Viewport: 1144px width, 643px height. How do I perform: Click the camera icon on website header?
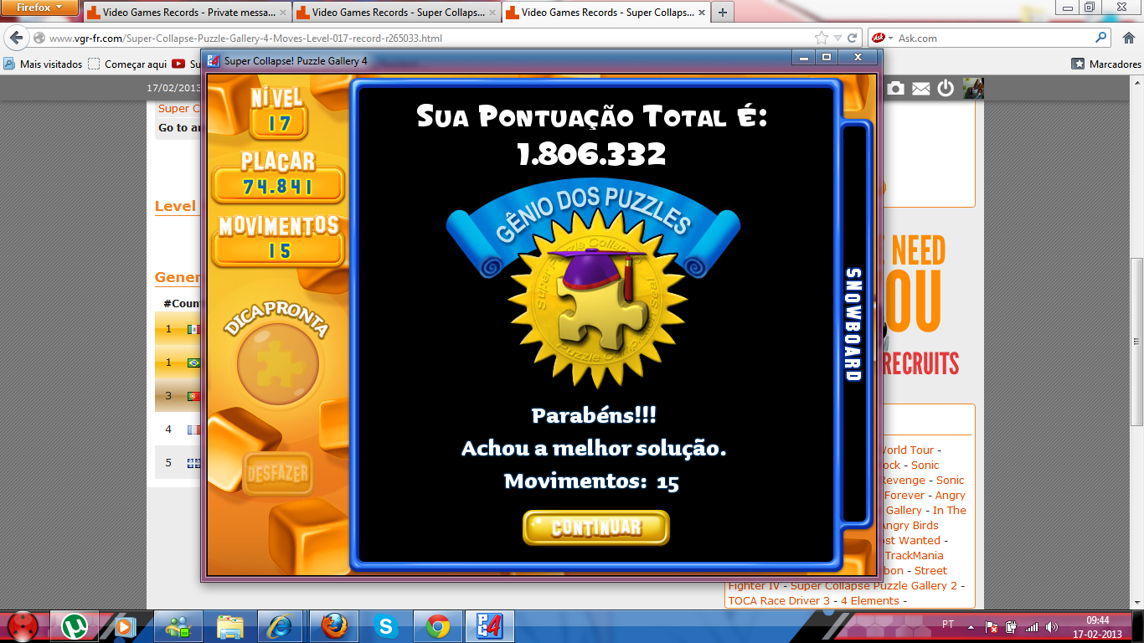(x=895, y=88)
